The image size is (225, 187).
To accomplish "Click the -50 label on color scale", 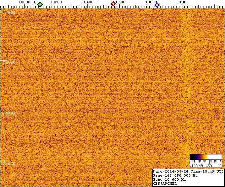I will pyautogui.click(x=209, y=166).
